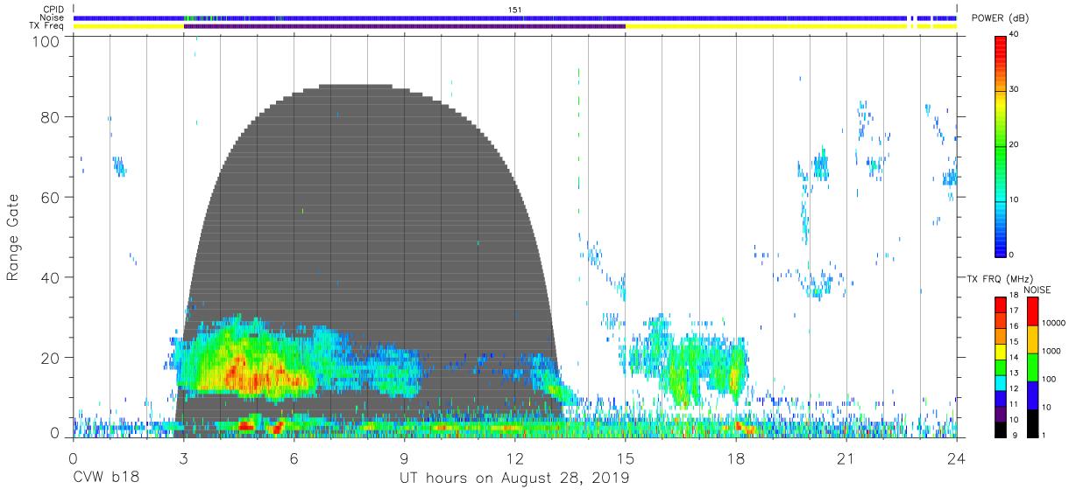This screenshot has height=496, width=1076.
Task: Click the 13 tick on TX FRQ legend
Action: click(1015, 373)
